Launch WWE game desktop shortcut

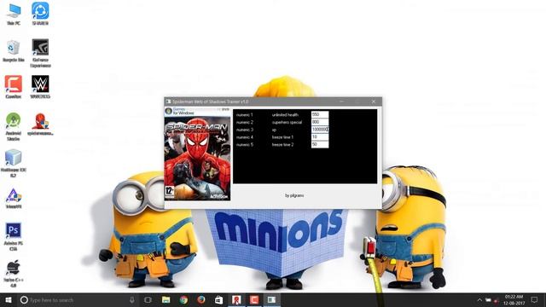coord(40,87)
